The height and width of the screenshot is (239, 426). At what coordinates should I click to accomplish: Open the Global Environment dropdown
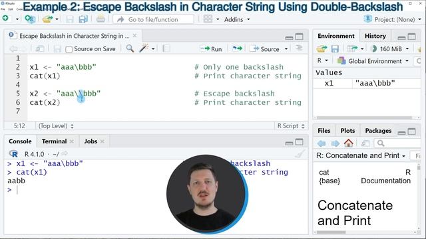point(373,61)
